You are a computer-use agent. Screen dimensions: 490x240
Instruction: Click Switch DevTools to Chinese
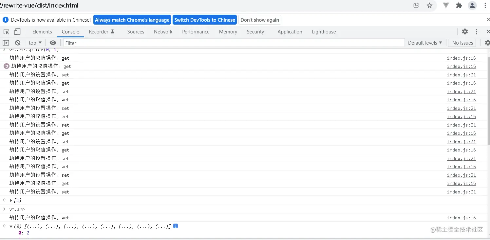click(x=205, y=20)
